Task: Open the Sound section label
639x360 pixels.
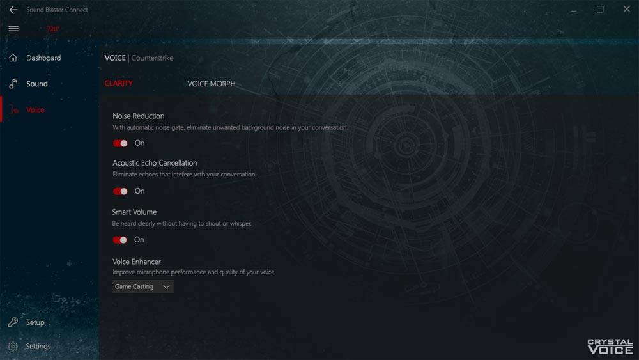Action: (37, 84)
